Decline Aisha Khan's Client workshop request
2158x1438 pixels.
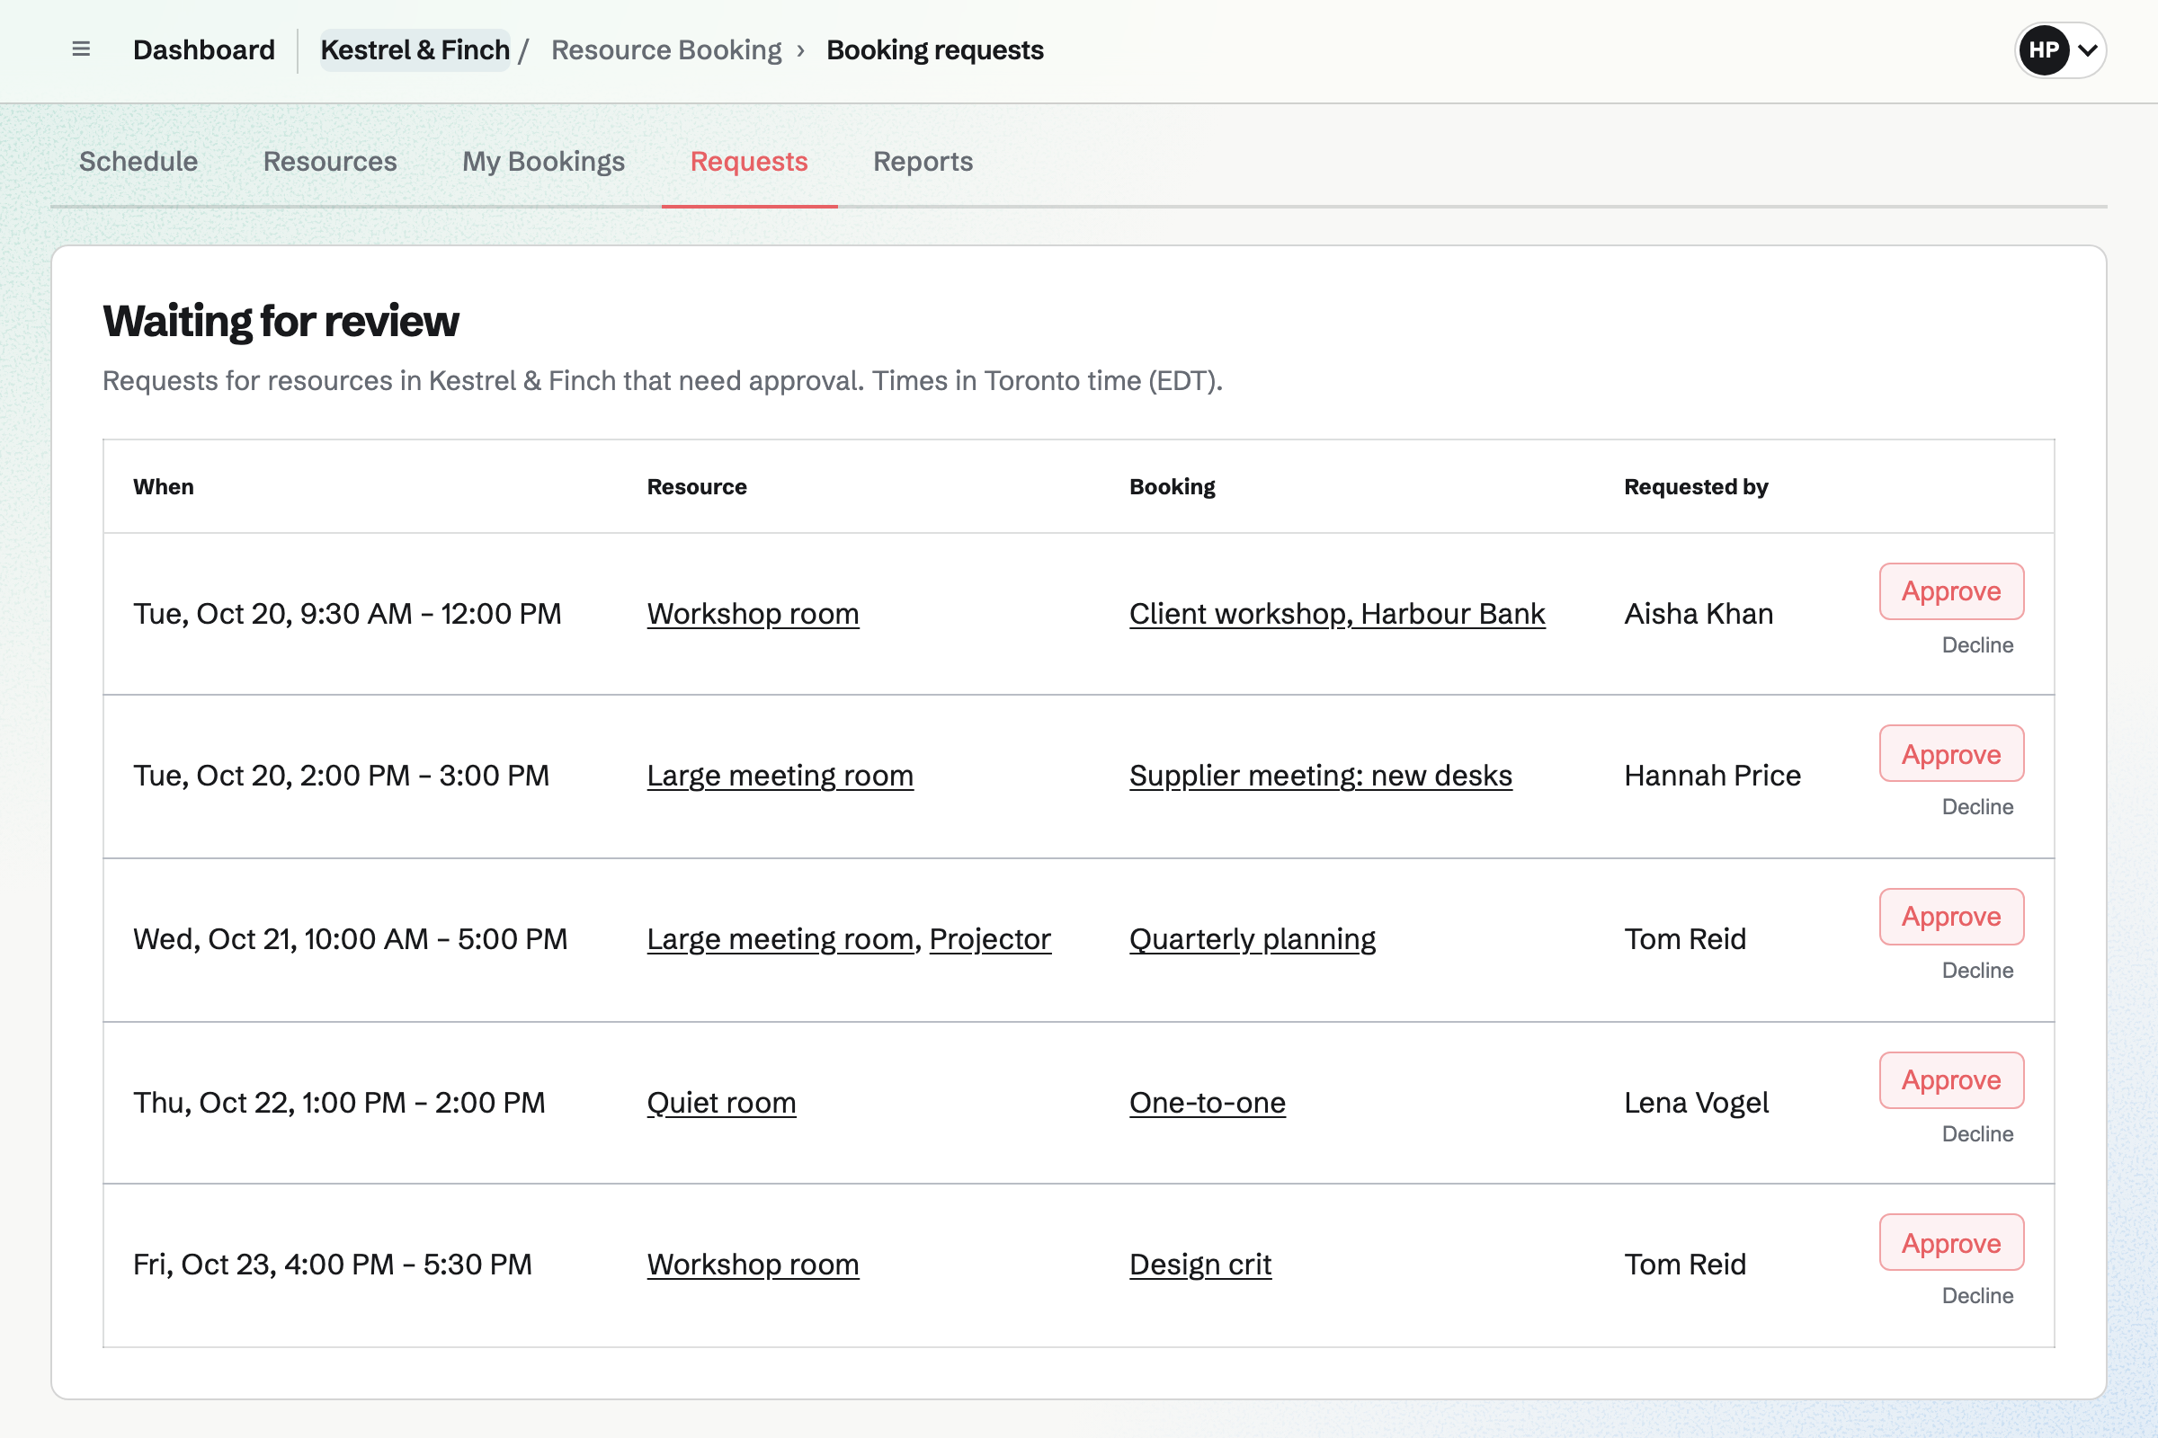click(1977, 644)
